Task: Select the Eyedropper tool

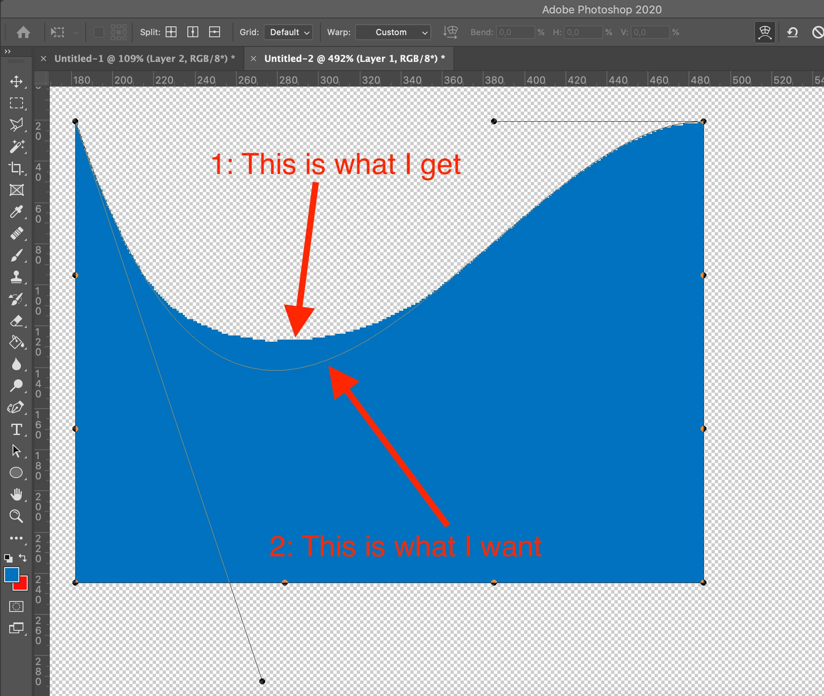Action: pos(16,212)
